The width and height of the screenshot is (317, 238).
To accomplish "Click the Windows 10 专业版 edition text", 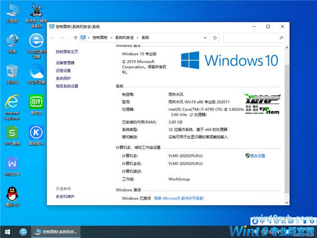I will point(139,54).
